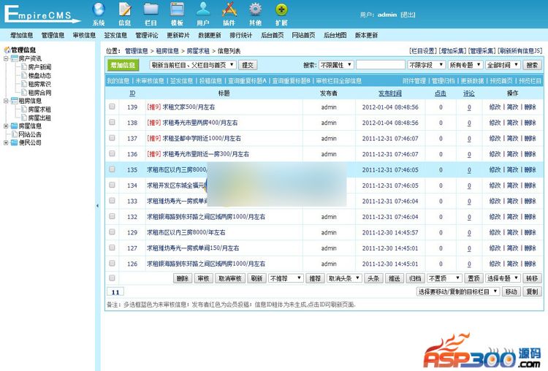Open the 取消头条 dropdown

tap(343, 278)
